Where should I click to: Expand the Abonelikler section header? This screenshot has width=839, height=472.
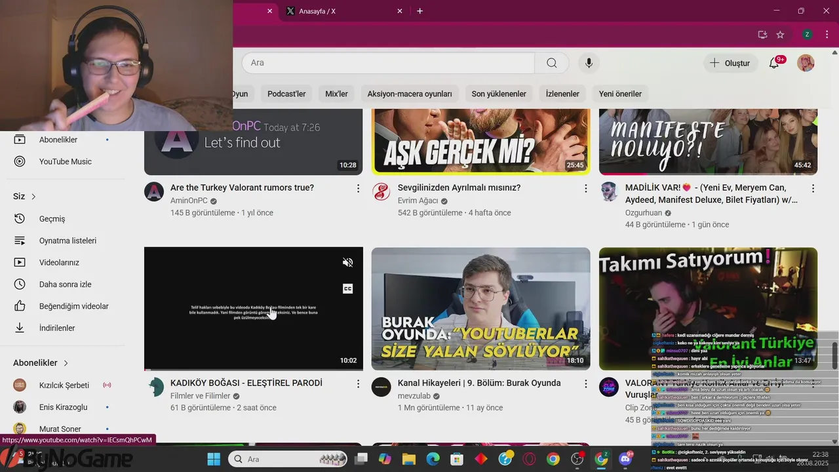pyautogui.click(x=41, y=363)
